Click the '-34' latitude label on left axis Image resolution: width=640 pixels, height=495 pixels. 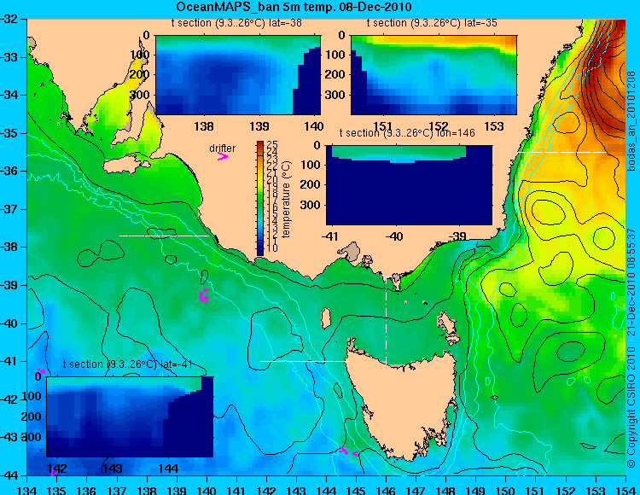(9, 95)
